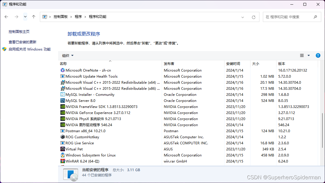Image resolution: width=325 pixels, height=183 pixels.
Task: Click the MySQL Installer - Community icon
Action: coord(63,94)
